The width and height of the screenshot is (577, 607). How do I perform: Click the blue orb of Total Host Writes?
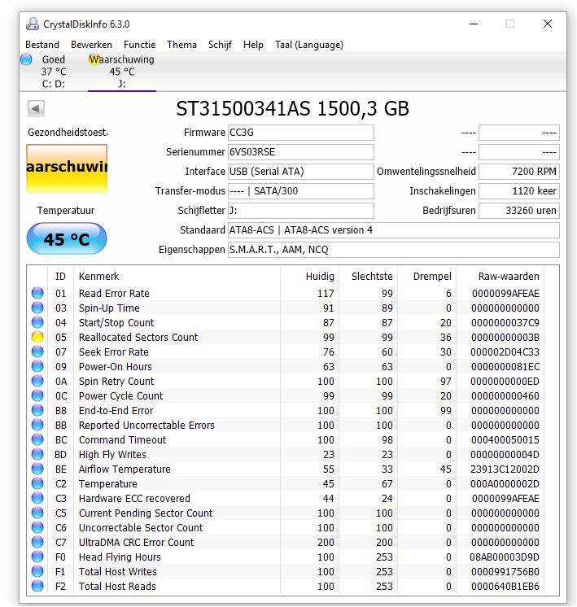point(37,571)
